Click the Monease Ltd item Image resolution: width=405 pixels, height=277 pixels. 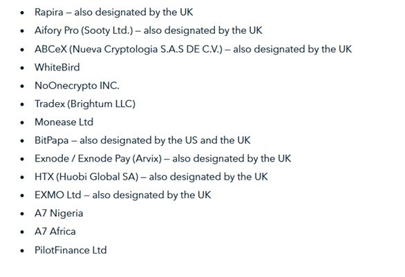pyautogui.click(x=64, y=122)
